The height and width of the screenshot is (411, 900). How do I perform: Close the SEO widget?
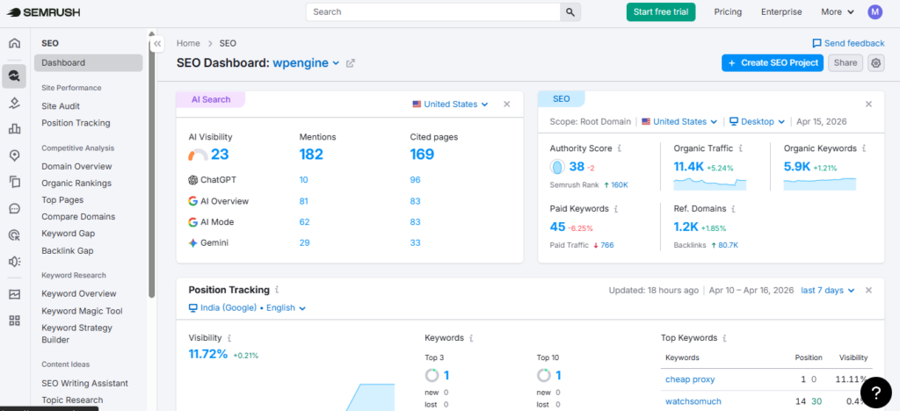tap(868, 104)
